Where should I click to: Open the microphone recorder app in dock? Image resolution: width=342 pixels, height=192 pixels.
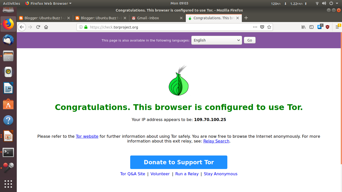8,168
